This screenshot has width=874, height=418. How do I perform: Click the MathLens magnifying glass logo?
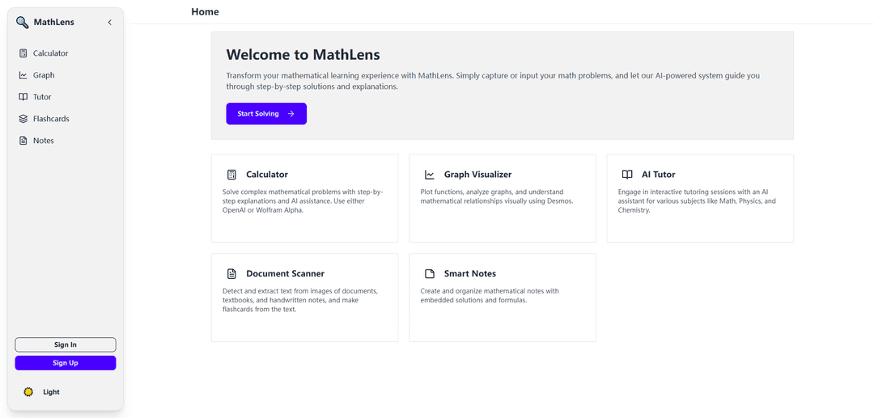tap(23, 23)
